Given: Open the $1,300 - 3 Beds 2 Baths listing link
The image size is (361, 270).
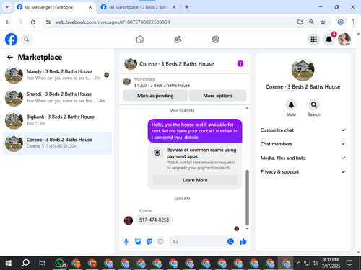Looking at the screenshot, I should click(162, 85).
